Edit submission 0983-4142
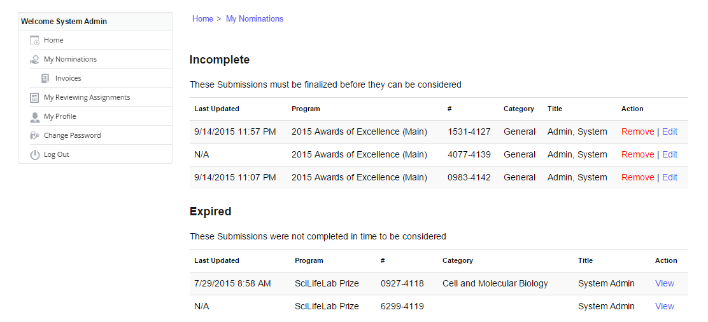Viewport: 708px width, 322px height. [x=670, y=177]
